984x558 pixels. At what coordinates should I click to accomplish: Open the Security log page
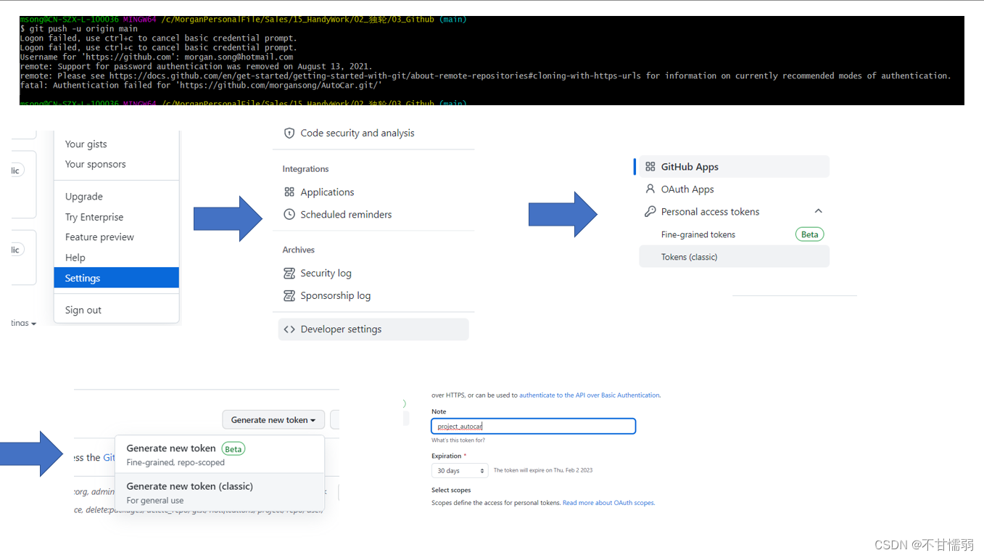pos(326,273)
